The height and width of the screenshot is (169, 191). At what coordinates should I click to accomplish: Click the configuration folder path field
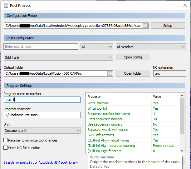73,26
